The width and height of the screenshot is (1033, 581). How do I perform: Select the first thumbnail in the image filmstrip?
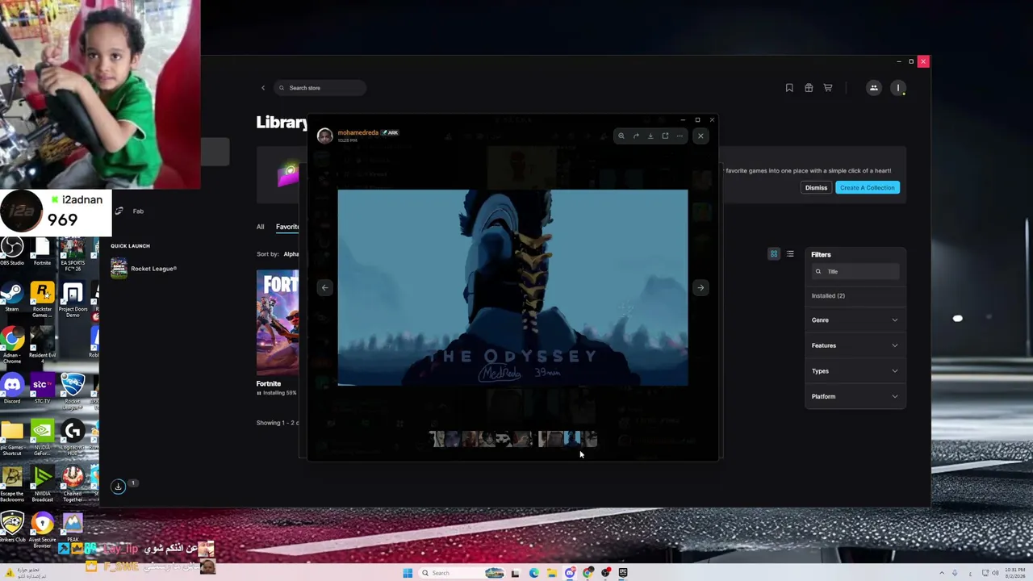[437, 439]
